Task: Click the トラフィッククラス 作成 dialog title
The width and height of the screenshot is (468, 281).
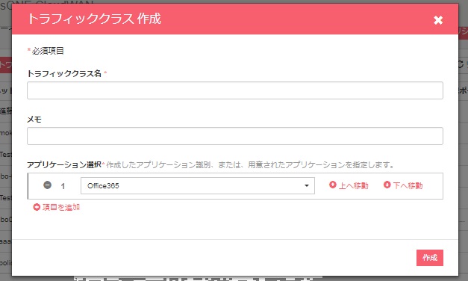Action: 94,19
